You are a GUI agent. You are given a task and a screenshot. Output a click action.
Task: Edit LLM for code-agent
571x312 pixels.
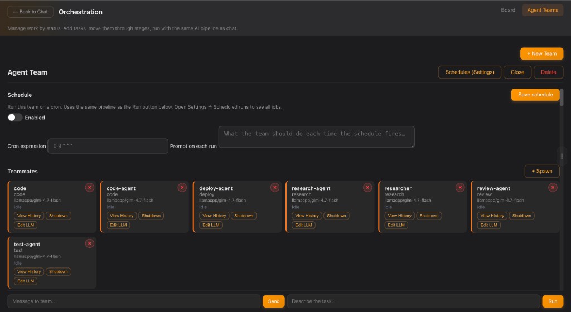coord(118,225)
